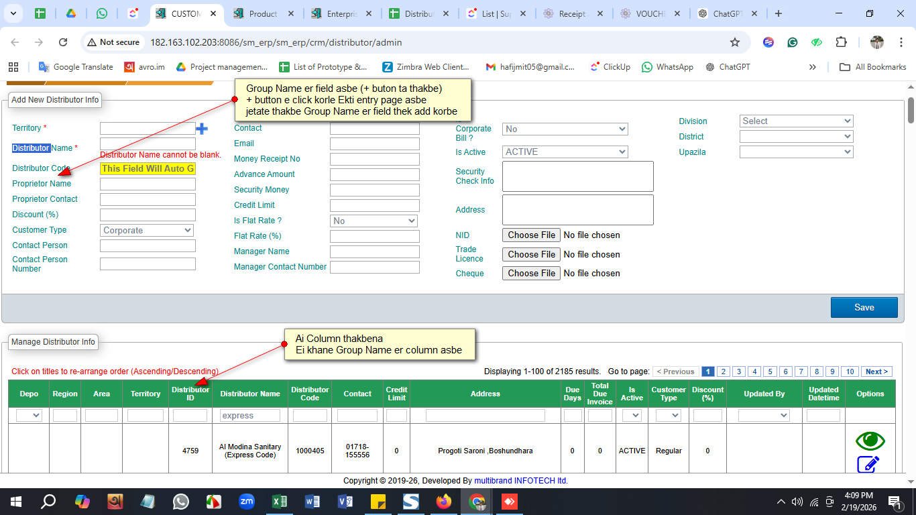
Task: Open the pinned WhatsApp tab
Action: 102,13
